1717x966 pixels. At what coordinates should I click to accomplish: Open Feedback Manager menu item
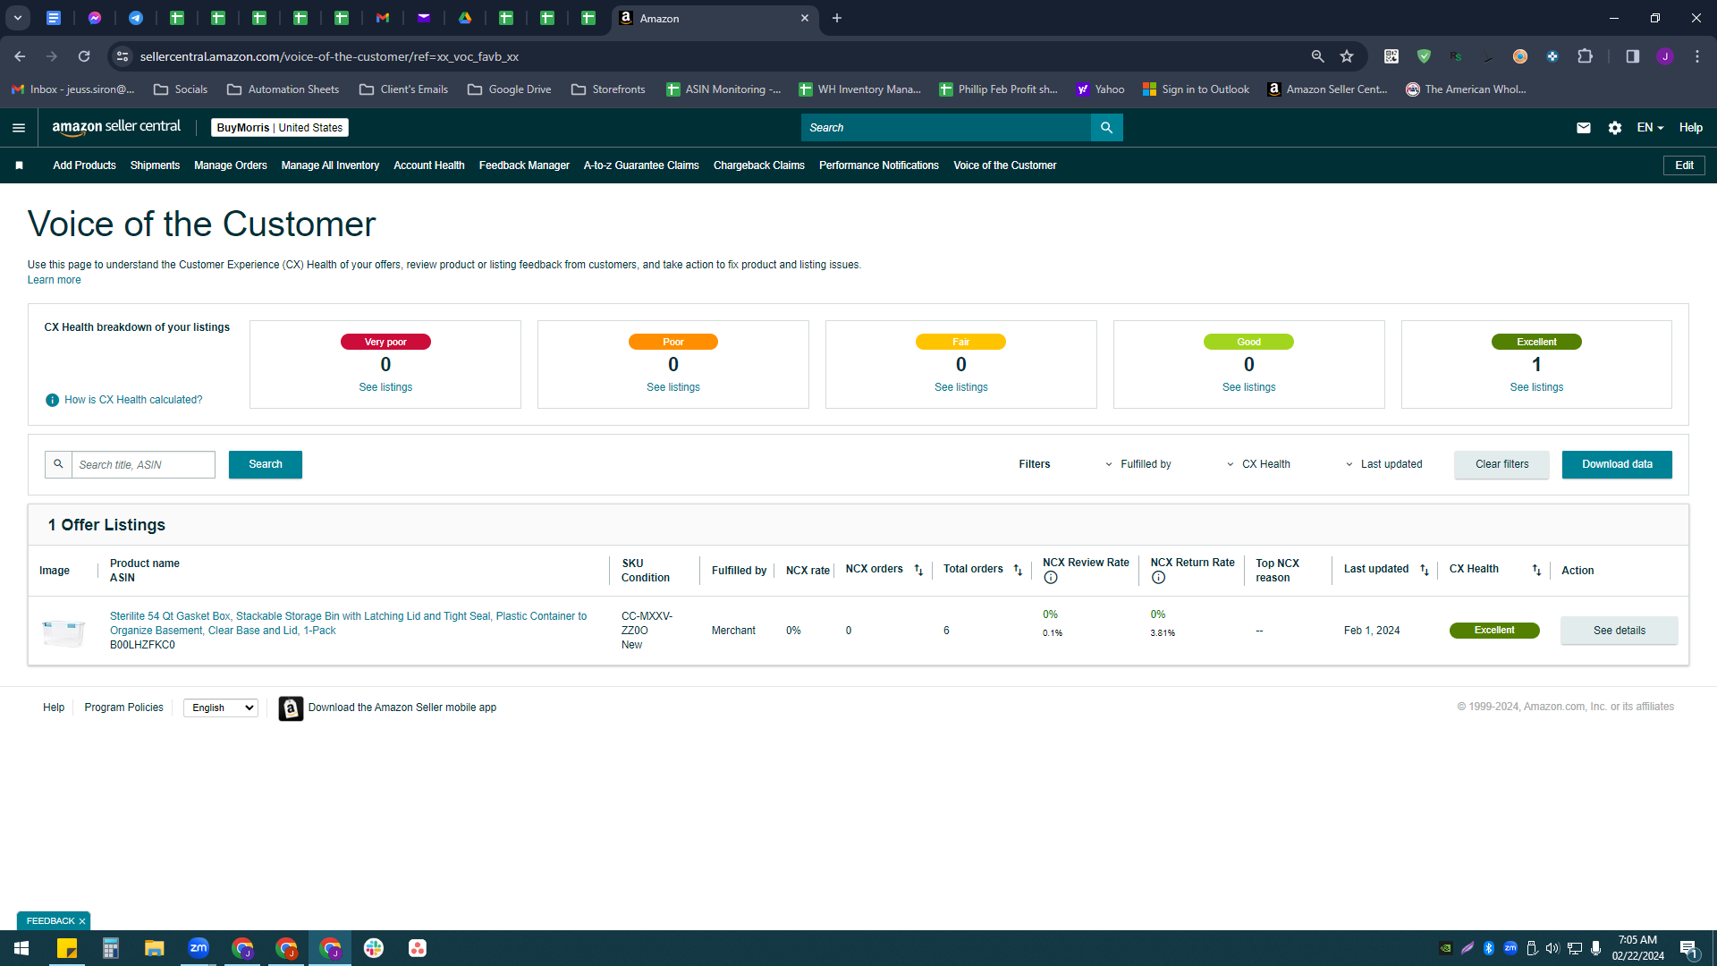tap(524, 165)
